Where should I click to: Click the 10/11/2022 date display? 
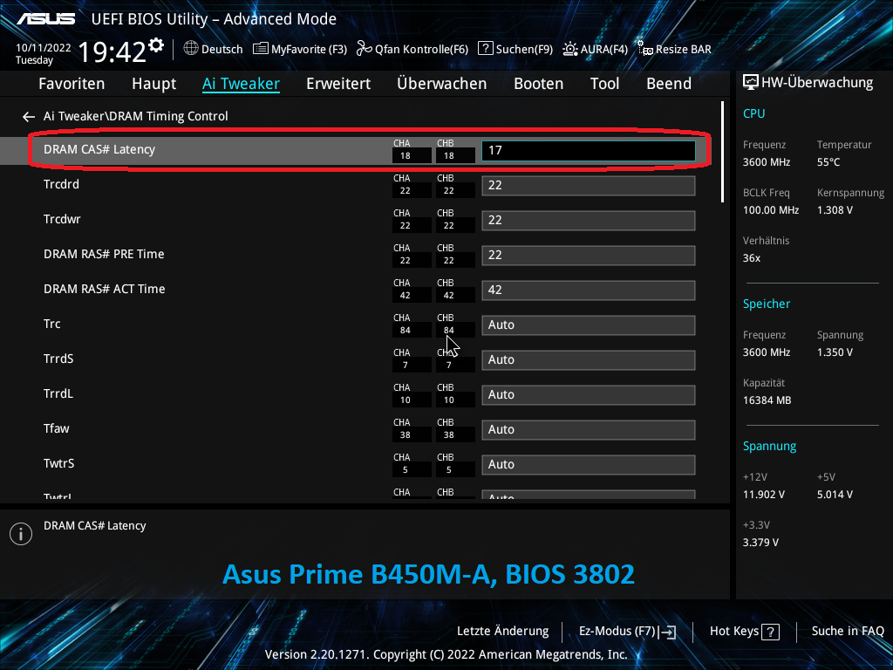tap(44, 48)
